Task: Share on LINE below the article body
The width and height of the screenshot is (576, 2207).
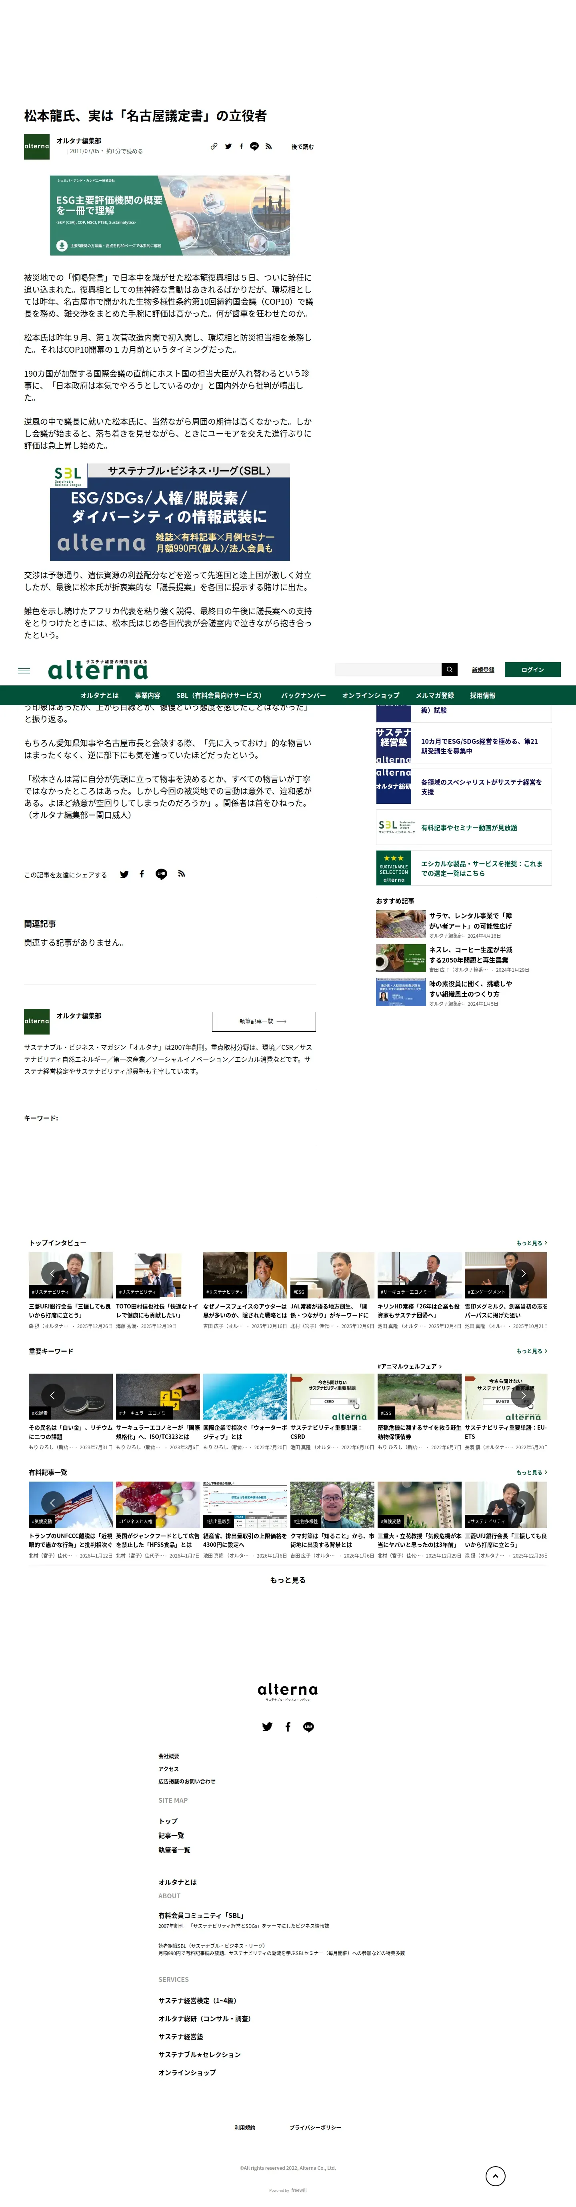Action: [x=161, y=874]
